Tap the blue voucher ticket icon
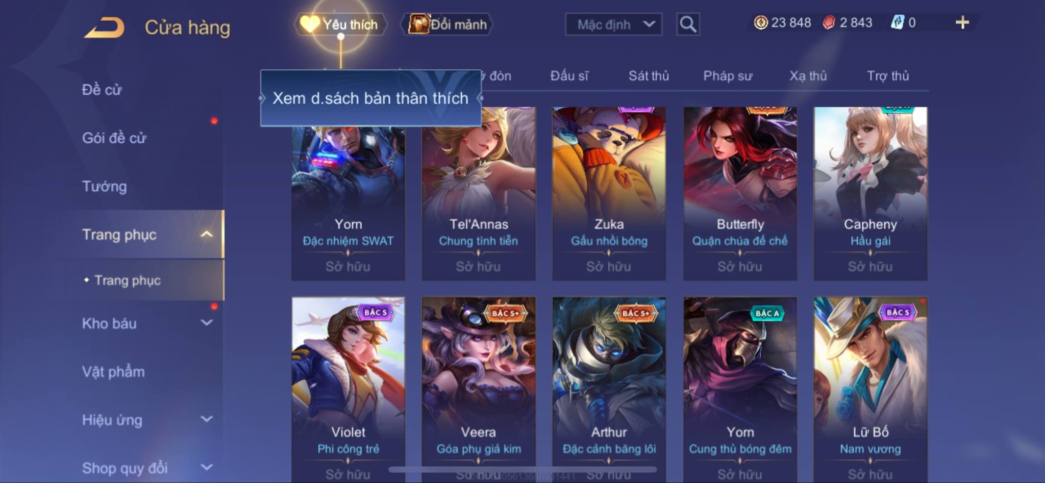 pos(898,22)
